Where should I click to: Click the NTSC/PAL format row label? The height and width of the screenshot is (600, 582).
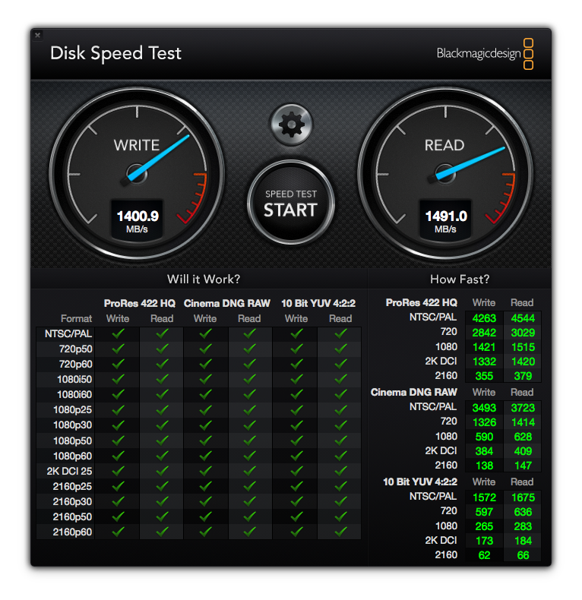[x=68, y=333]
